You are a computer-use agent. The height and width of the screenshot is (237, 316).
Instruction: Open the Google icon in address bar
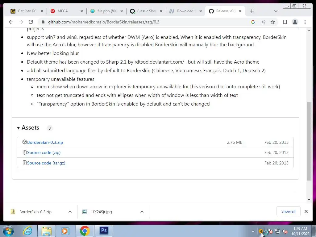point(253,22)
